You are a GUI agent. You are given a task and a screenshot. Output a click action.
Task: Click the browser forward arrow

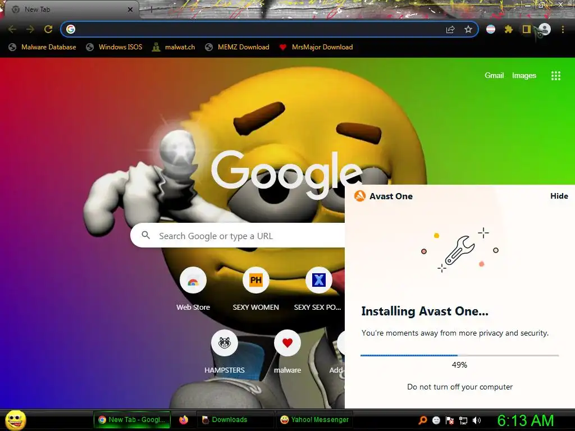pos(30,29)
